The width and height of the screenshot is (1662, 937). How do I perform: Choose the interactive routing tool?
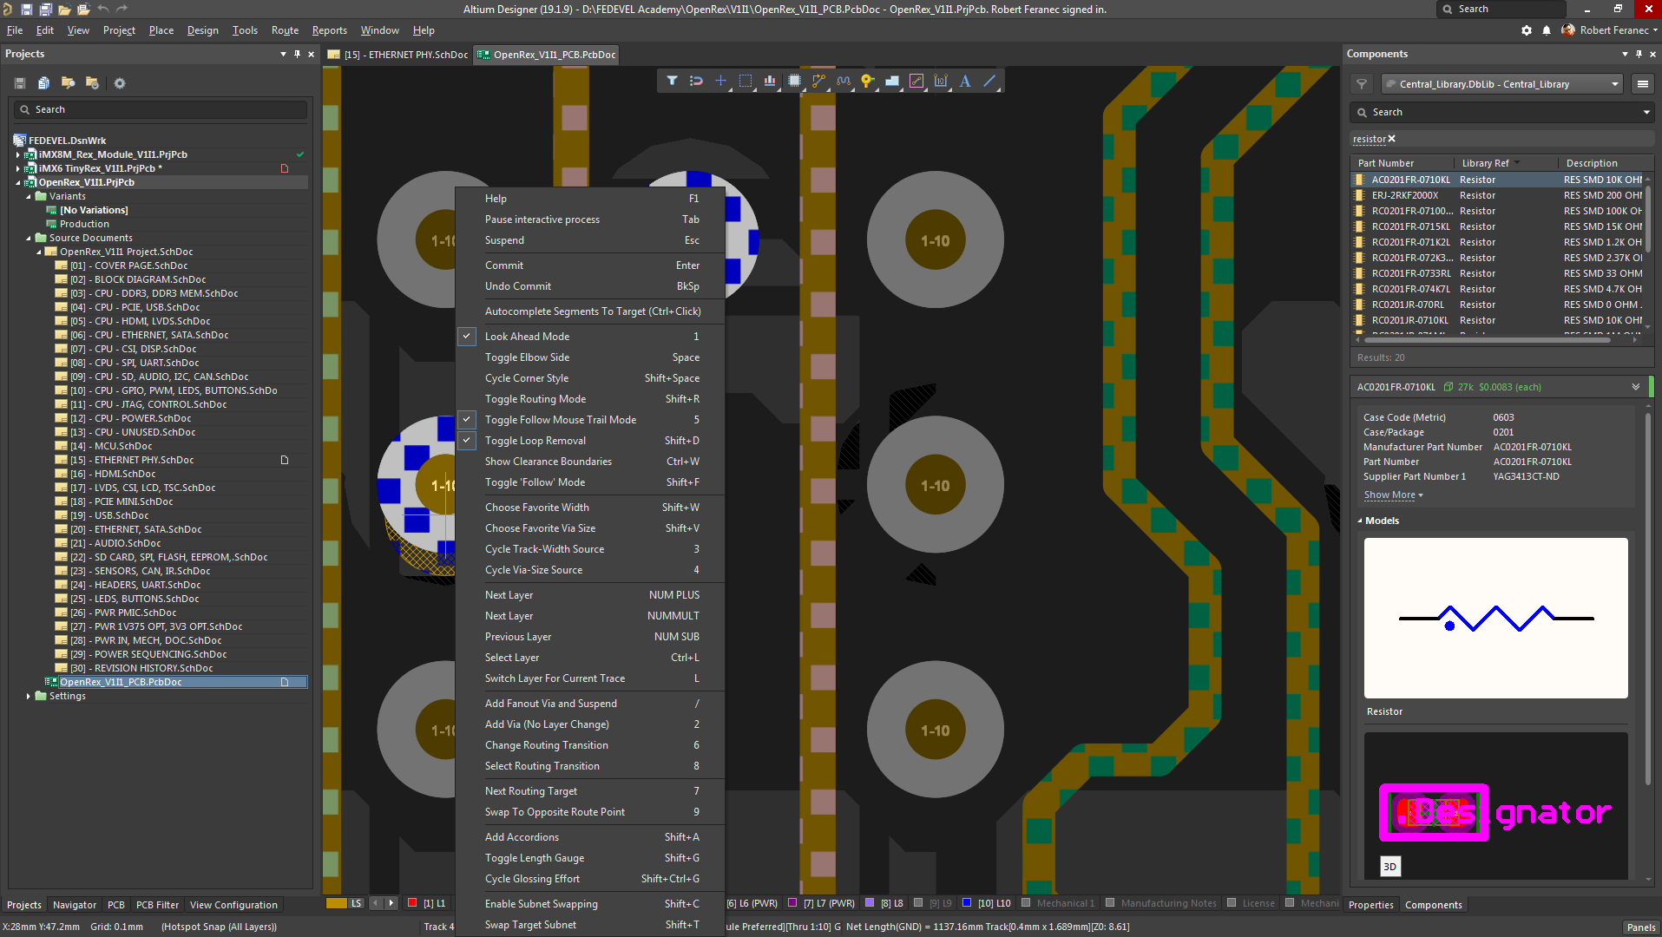818,81
